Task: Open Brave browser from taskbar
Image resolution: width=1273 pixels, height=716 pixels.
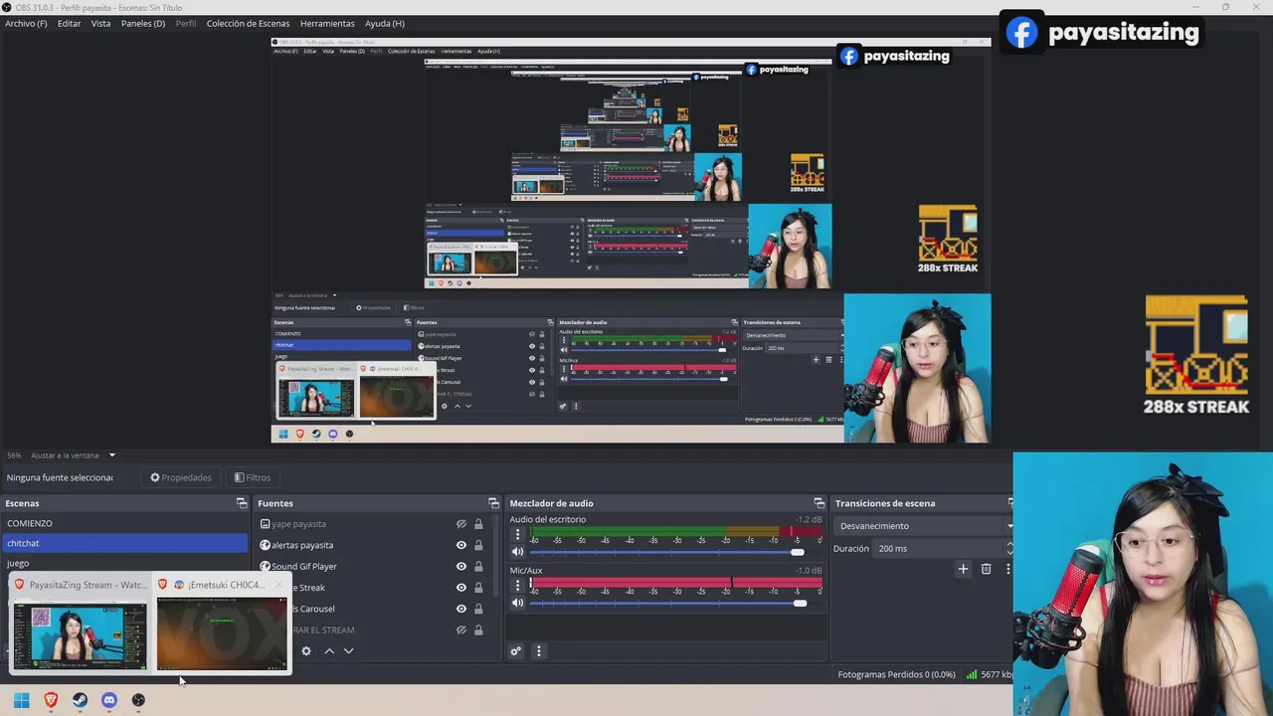Action: [51, 700]
